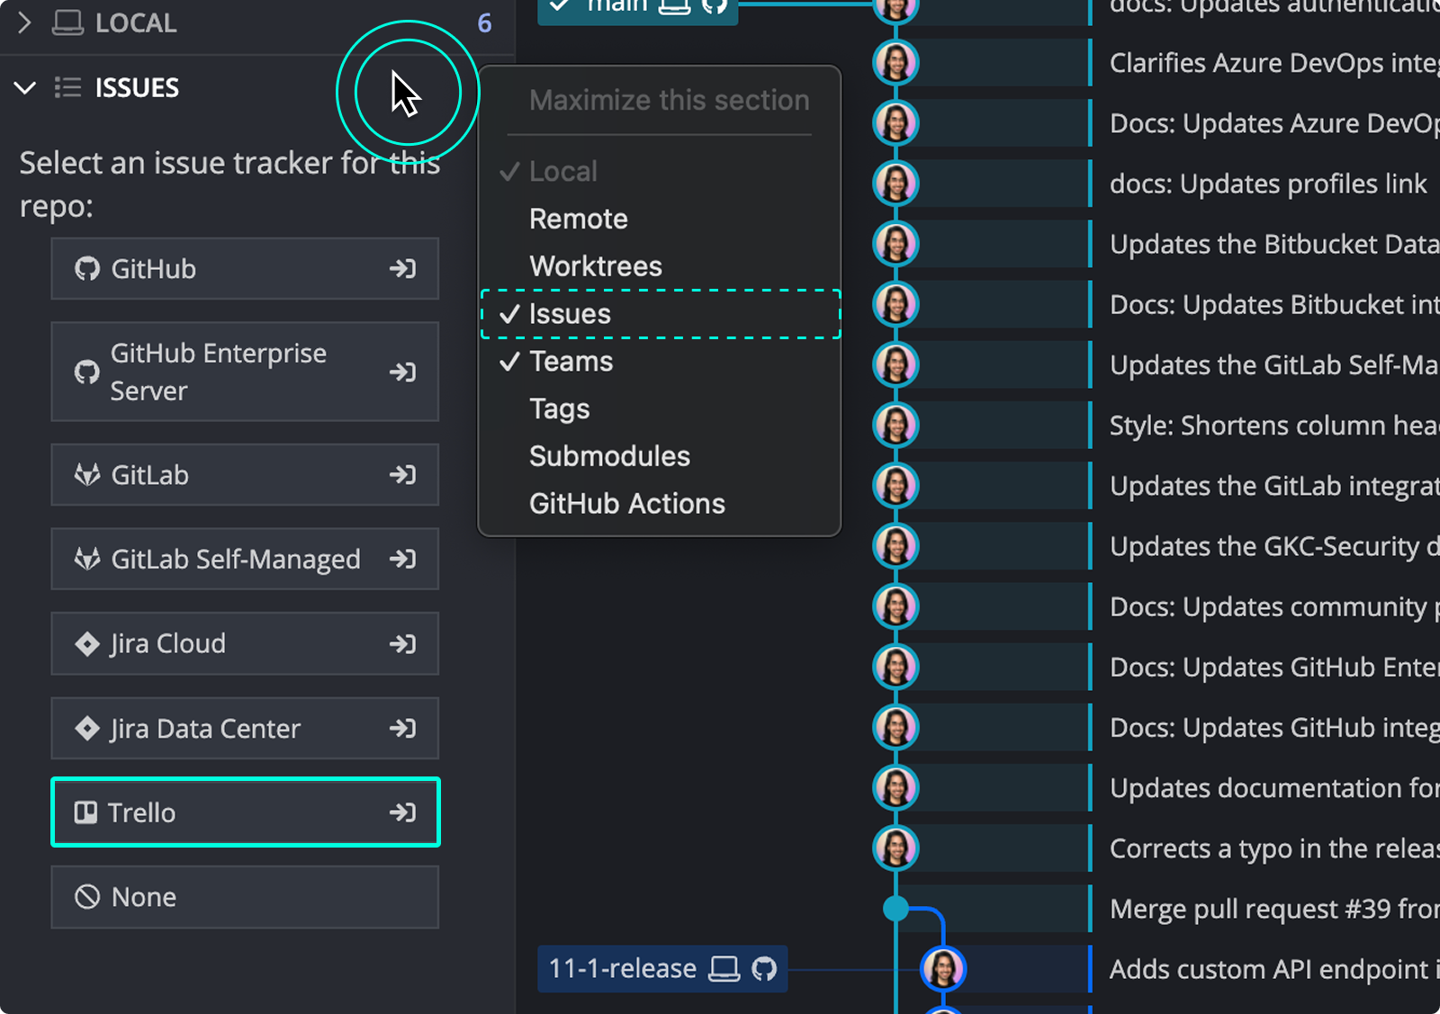Disable the Teams section checkmark

(x=571, y=361)
